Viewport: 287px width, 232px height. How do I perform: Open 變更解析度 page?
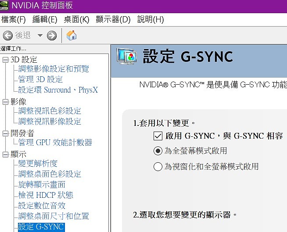38,164
